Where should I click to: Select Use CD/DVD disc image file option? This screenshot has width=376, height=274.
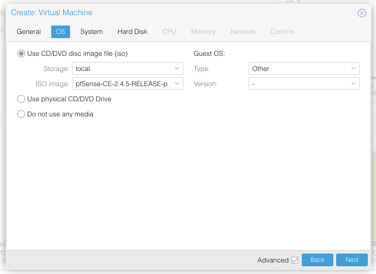click(21, 53)
